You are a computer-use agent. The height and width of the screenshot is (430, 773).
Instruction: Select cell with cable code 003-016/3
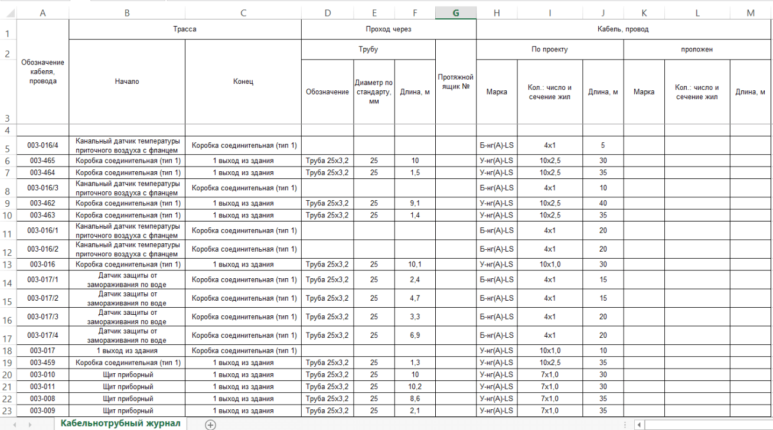click(x=43, y=188)
